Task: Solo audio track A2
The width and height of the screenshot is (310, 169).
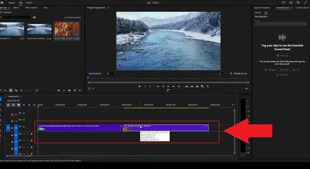Action: click(28, 141)
